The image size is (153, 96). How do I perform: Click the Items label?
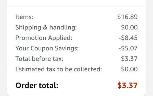(x=24, y=17)
